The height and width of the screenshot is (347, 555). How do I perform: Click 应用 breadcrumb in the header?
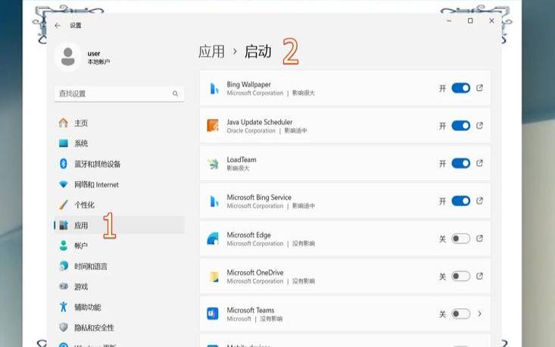[211, 52]
